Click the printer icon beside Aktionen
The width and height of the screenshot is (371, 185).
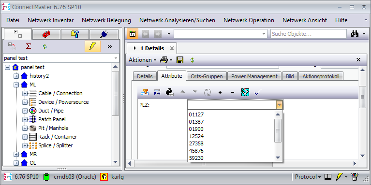[164, 60]
